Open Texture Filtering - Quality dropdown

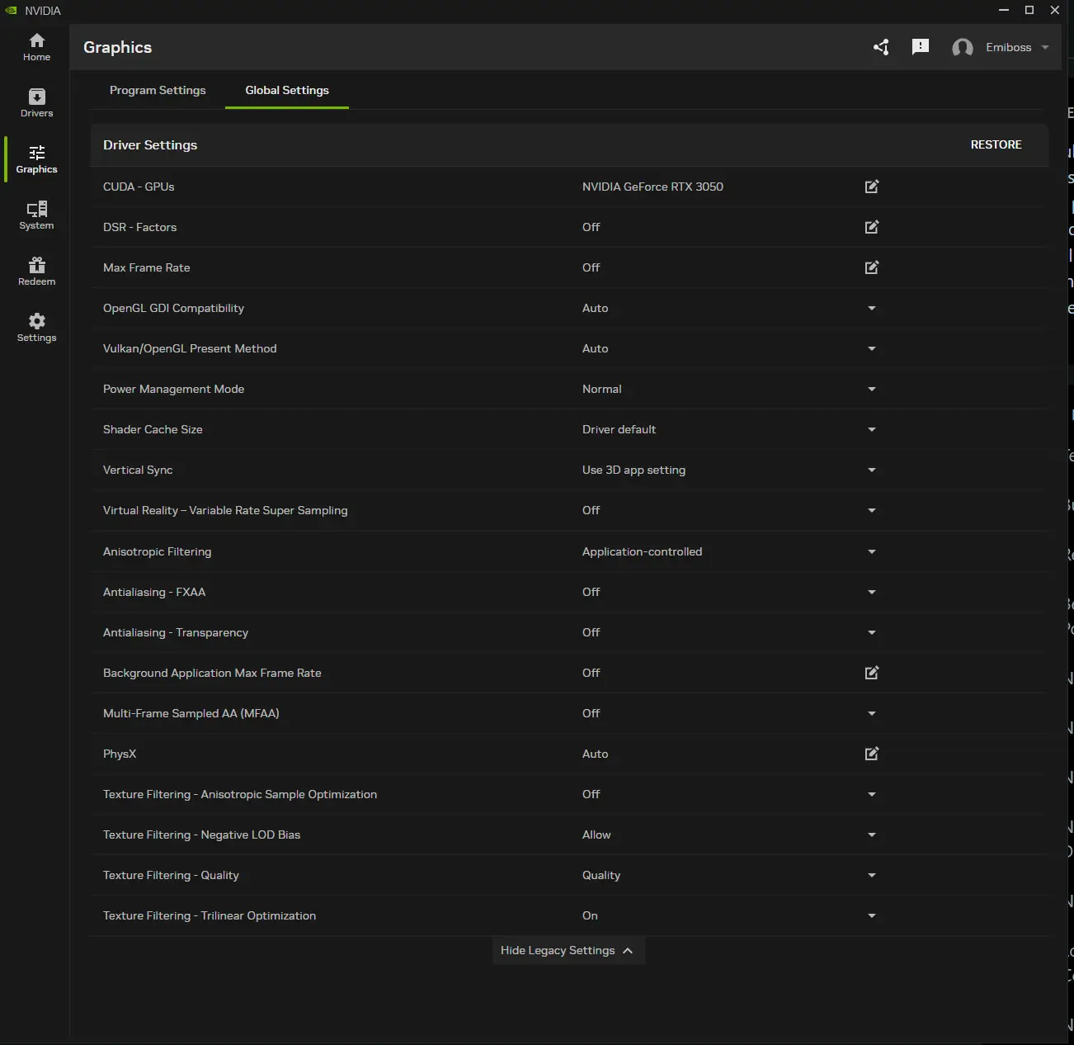point(872,875)
